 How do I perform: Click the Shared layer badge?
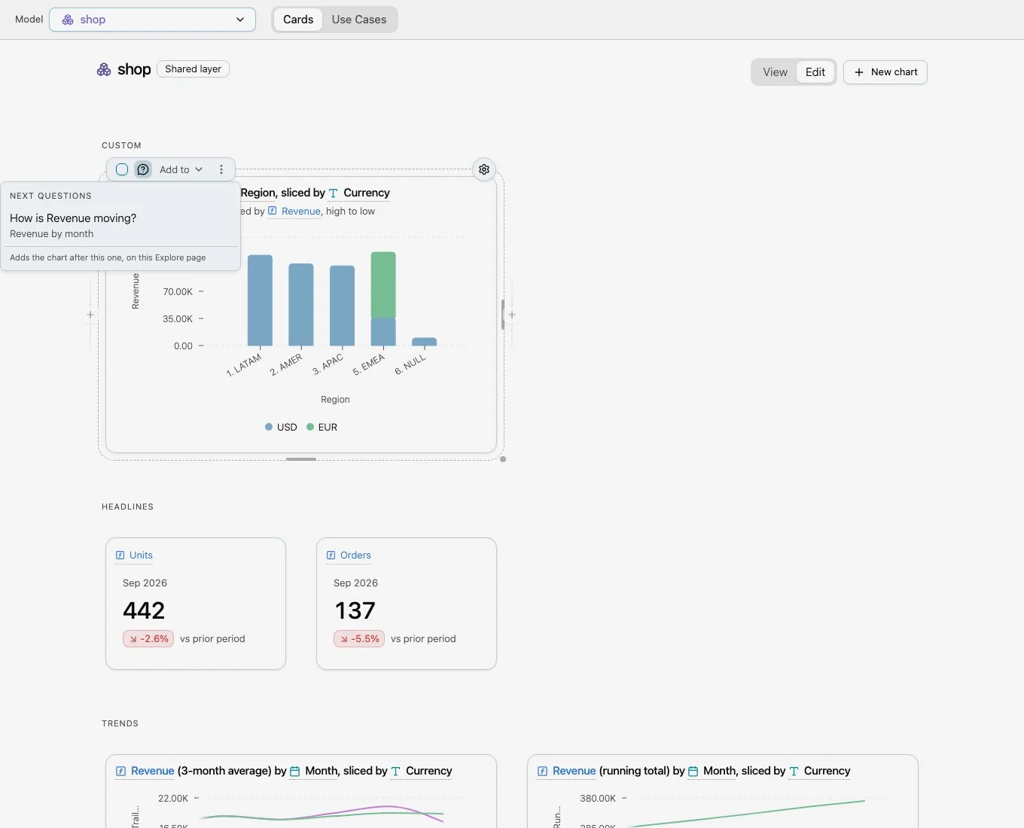[193, 69]
